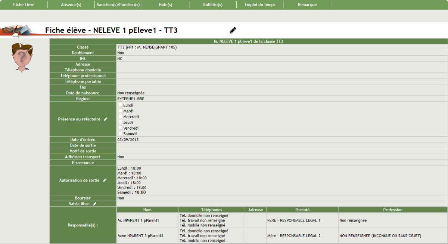View the Bulletin(s) tab
Image resolution: width=448 pixels, height=244 pixels.
coord(213,4)
